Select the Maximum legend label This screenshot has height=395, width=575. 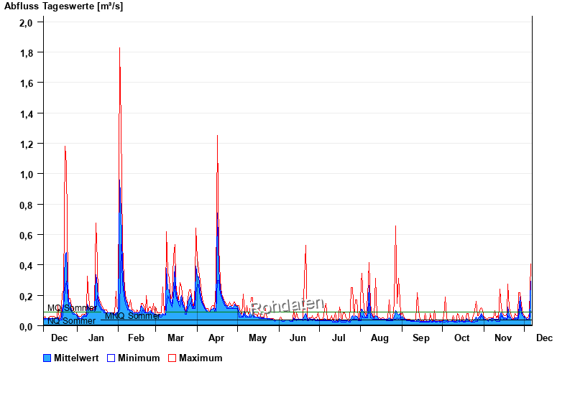click(201, 358)
